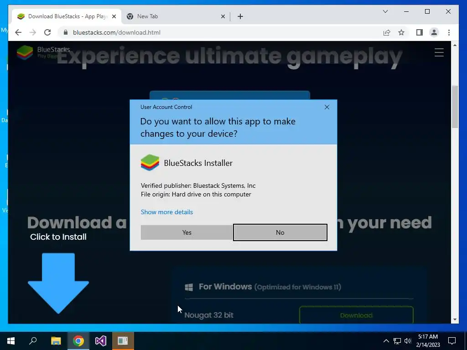
Task: Go forward in browser history
Action: click(33, 32)
